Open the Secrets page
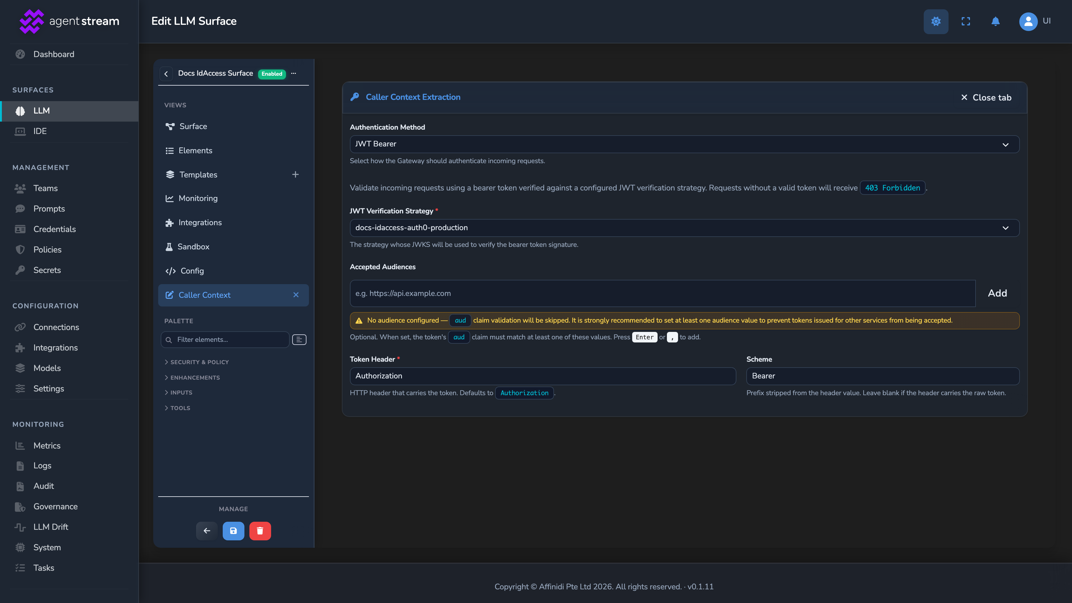The image size is (1072, 603). [x=69, y=270]
